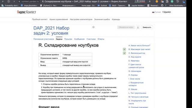Open the Notion extension icon

pyautogui.click(x=167, y=1)
